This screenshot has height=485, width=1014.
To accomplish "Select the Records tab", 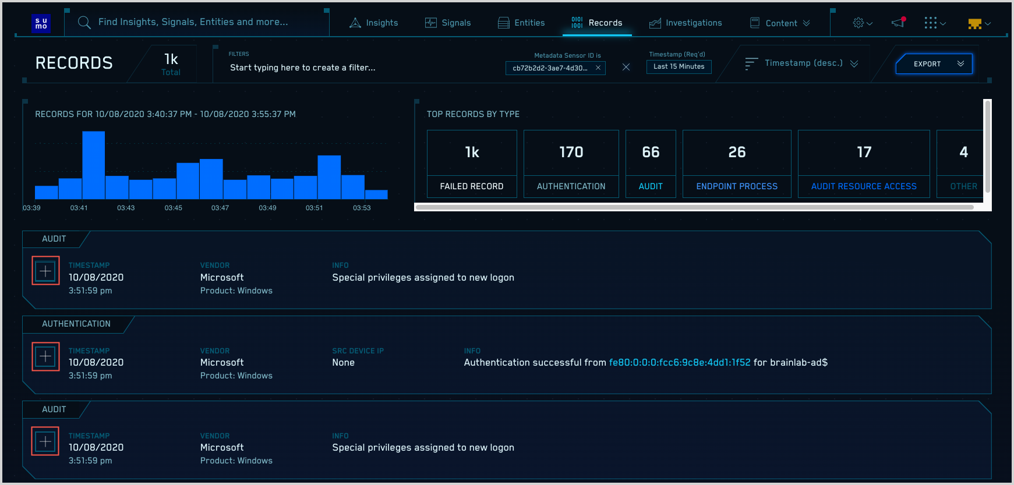I will pyautogui.click(x=597, y=23).
